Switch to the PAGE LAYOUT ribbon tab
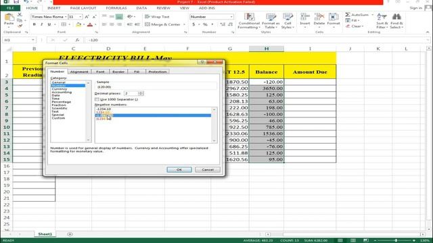This screenshot has width=433, height=243. pyautogui.click(x=83, y=8)
